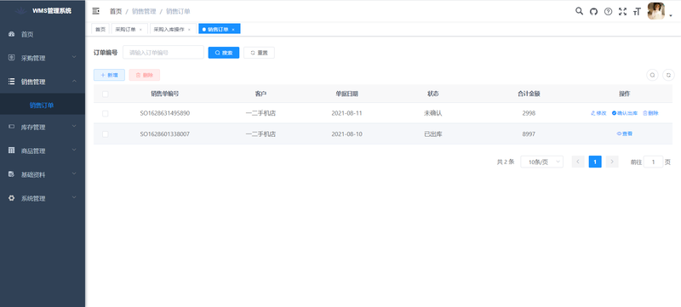Open the search magnifier in header
The image size is (681, 307).
[x=579, y=11]
